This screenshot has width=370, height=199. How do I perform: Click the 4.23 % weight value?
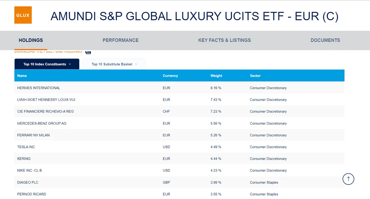(x=216, y=170)
